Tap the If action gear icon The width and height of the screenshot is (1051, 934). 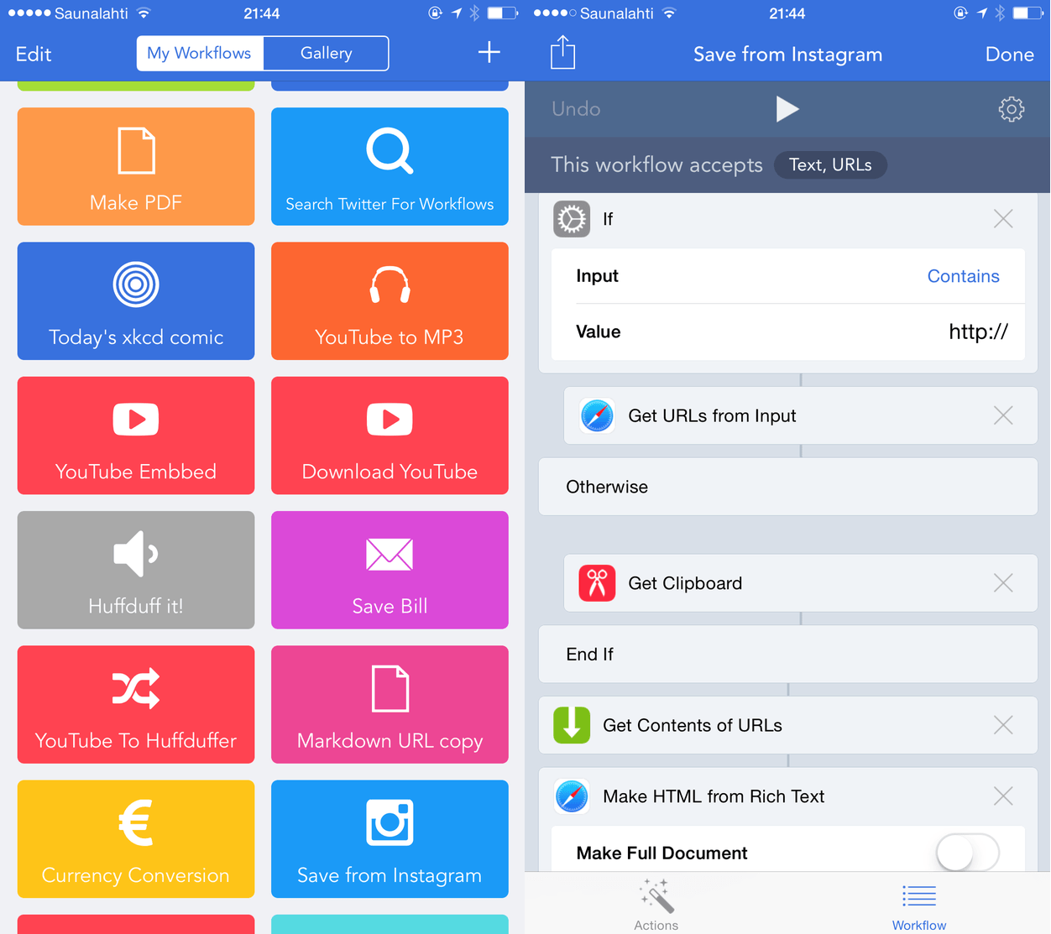[572, 219]
